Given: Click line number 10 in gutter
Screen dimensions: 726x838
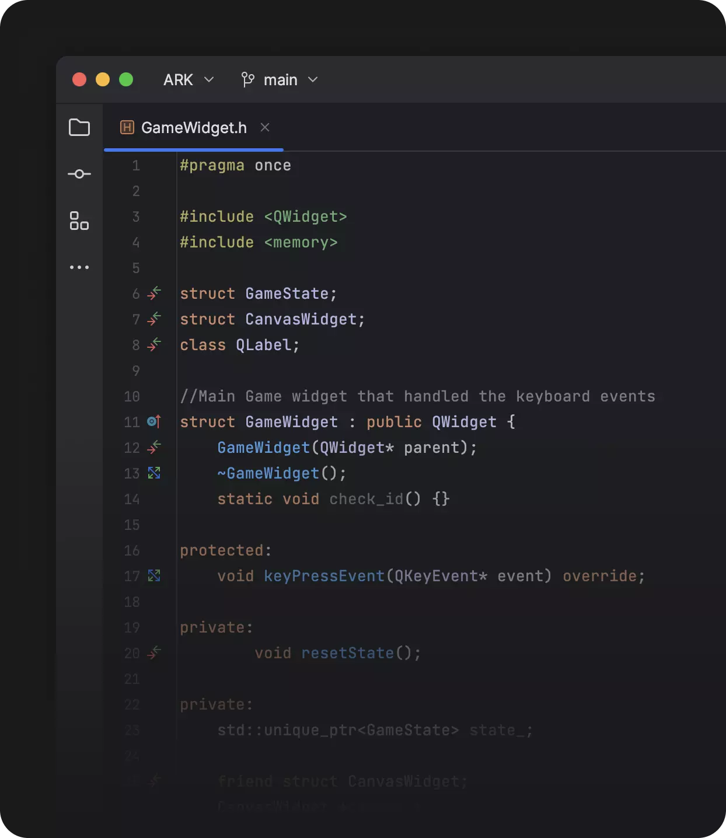Looking at the screenshot, I should click(x=132, y=396).
